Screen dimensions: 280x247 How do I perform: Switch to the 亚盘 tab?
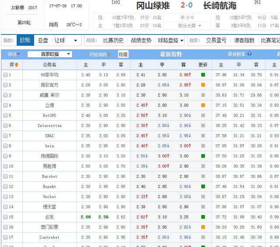[43, 40]
